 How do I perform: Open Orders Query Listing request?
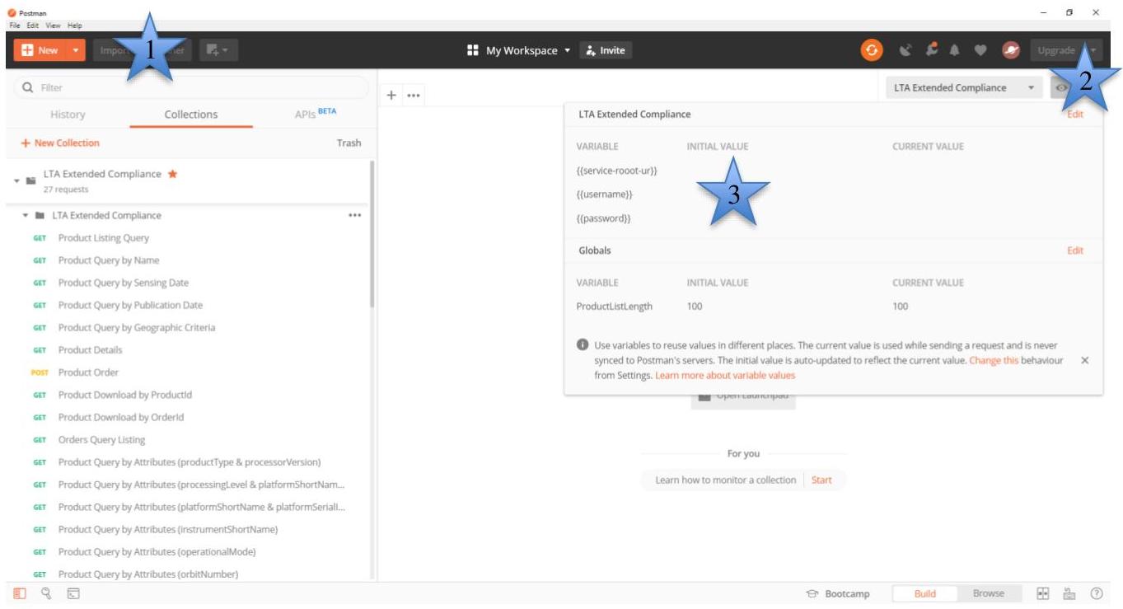coord(101,439)
